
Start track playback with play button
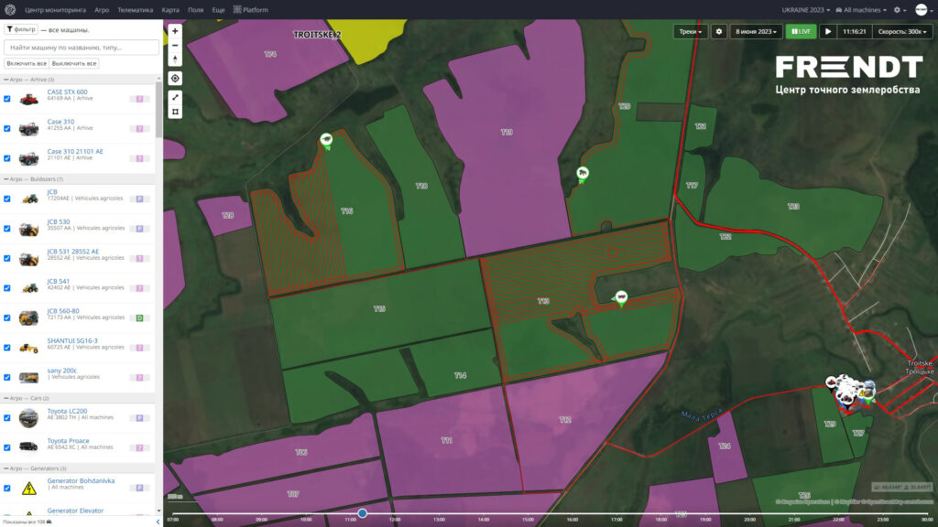click(x=828, y=32)
